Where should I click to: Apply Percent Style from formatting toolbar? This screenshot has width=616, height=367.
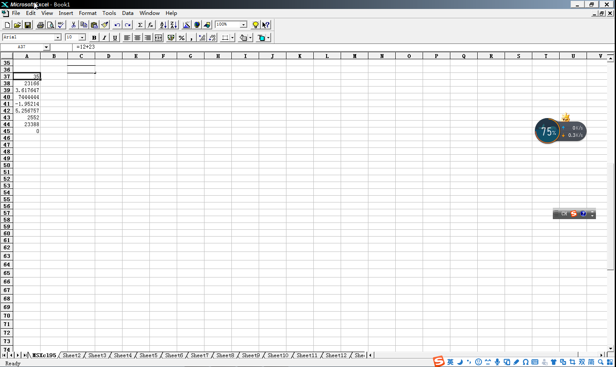click(181, 38)
